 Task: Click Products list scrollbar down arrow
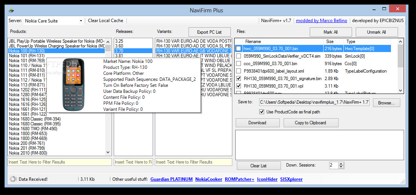[108, 152]
